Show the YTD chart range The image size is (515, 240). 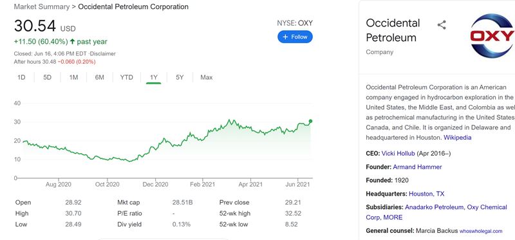[x=126, y=77]
